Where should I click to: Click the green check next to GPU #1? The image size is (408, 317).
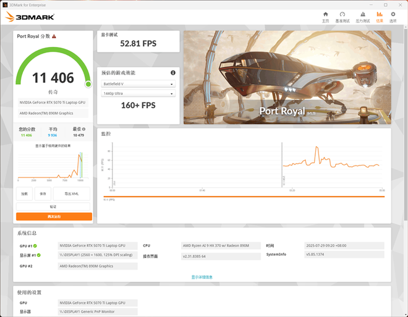pos(35,246)
